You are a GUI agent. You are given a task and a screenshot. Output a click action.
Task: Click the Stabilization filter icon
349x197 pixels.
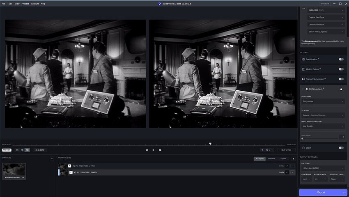(303, 60)
